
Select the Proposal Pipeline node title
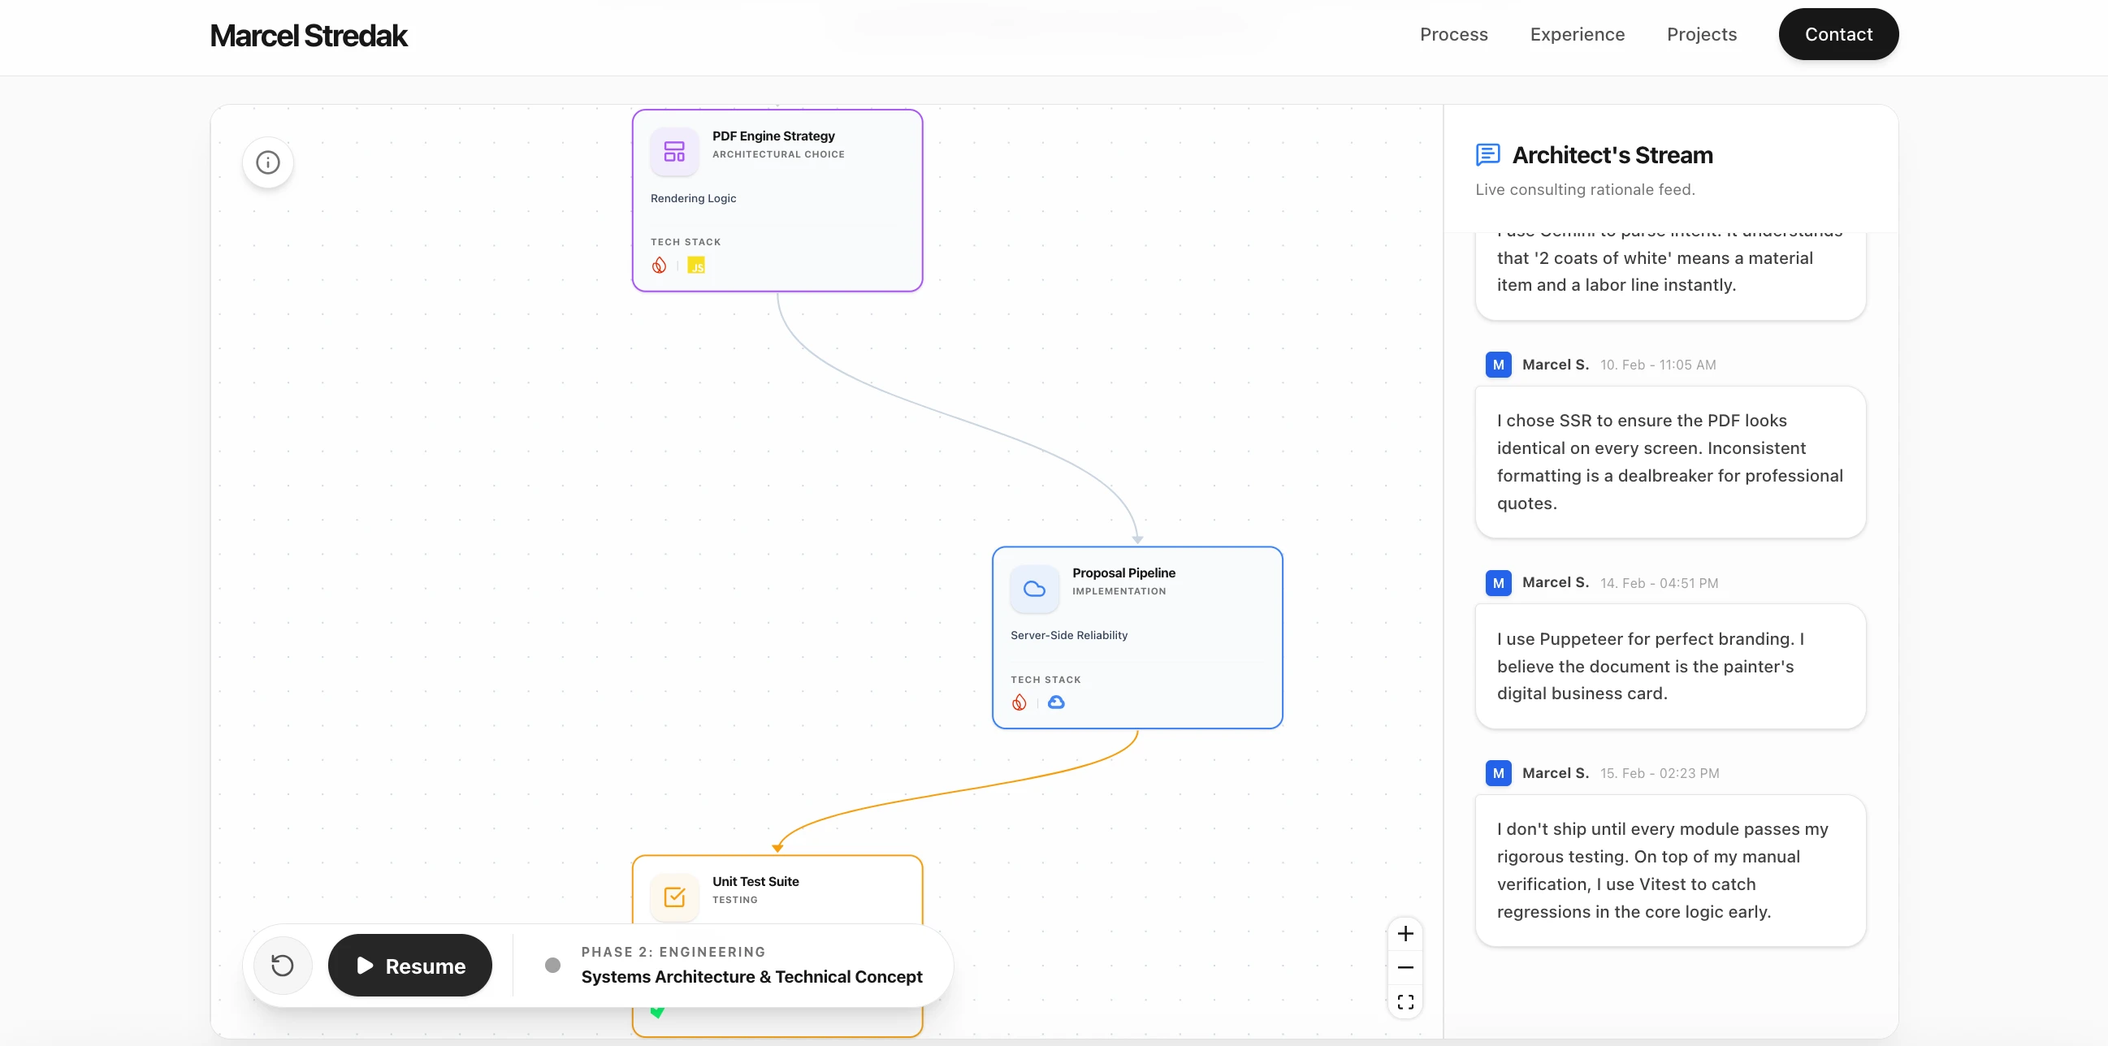point(1123,573)
